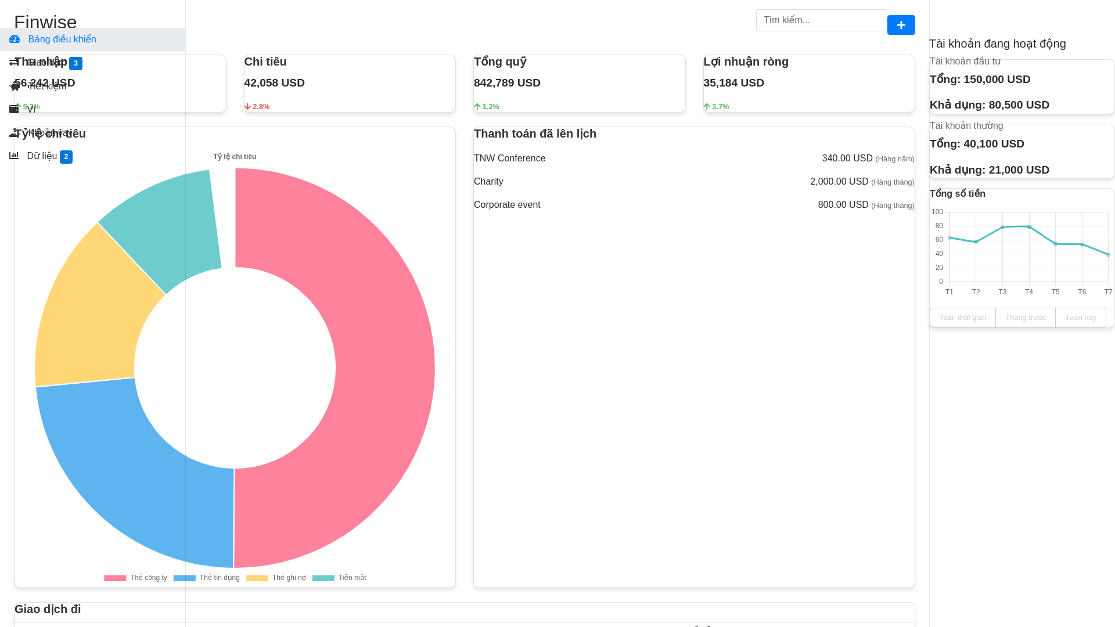This screenshot has width=1115, height=627.
Task: Click the Giao dịch đi section heading
Action: pos(48,609)
